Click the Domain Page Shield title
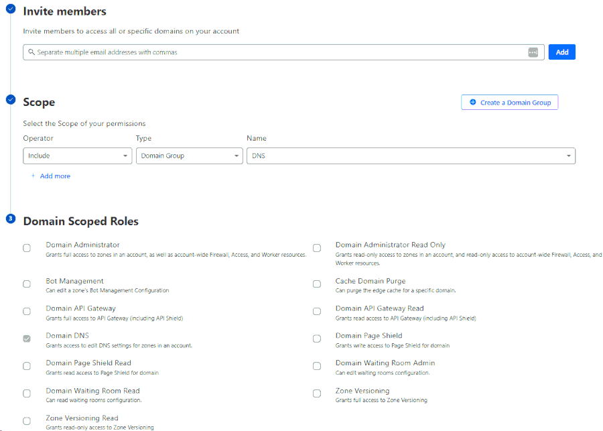 [368, 336]
